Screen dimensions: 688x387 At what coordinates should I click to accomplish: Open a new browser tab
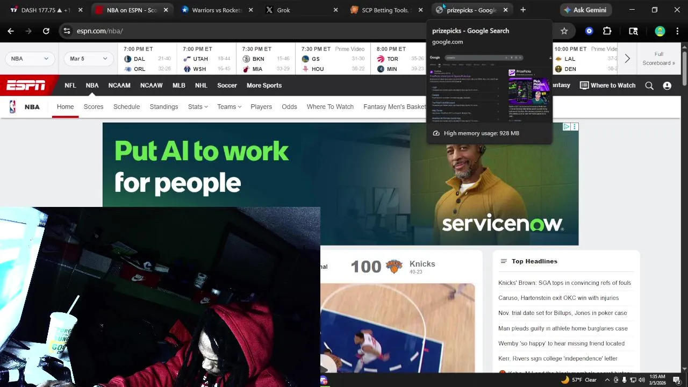(523, 10)
